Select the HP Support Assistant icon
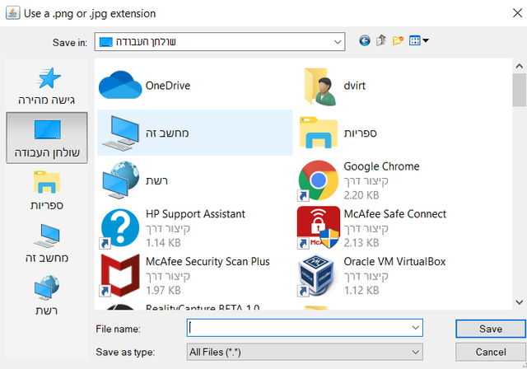Image resolution: width=527 pixels, height=369 pixels. pyautogui.click(x=120, y=228)
